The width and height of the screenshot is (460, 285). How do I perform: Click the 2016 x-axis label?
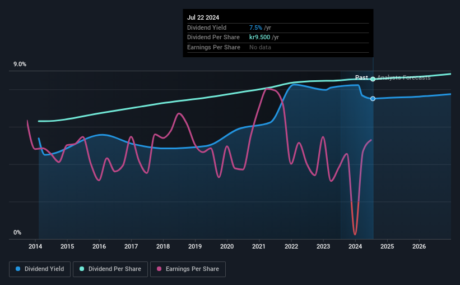point(99,246)
